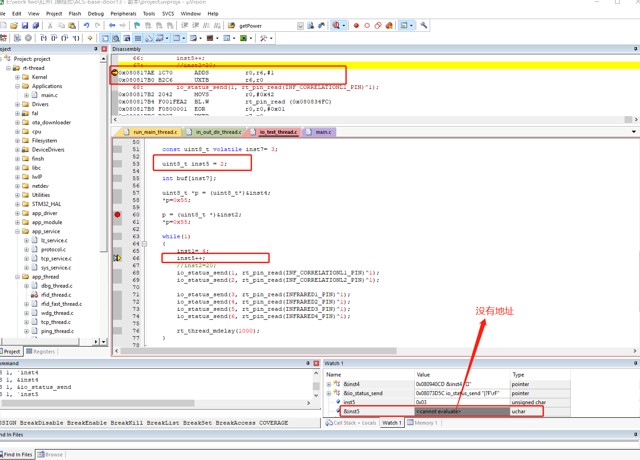Switch to the Memory 1 tab
This screenshot has width=640, height=460.
pos(422,423)
